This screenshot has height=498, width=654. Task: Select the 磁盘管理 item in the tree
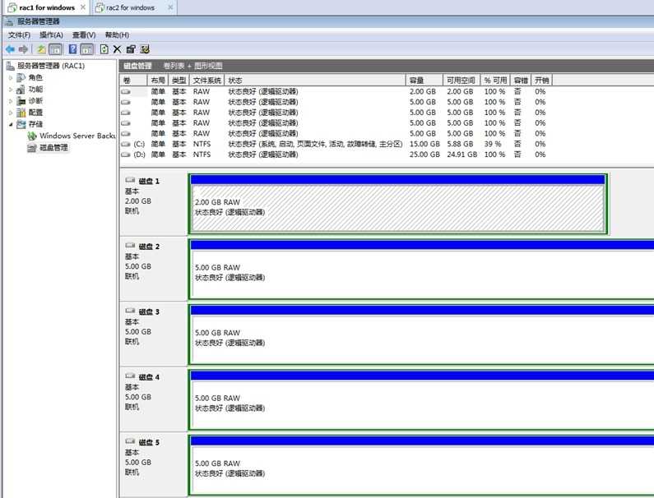coord(53,148)
